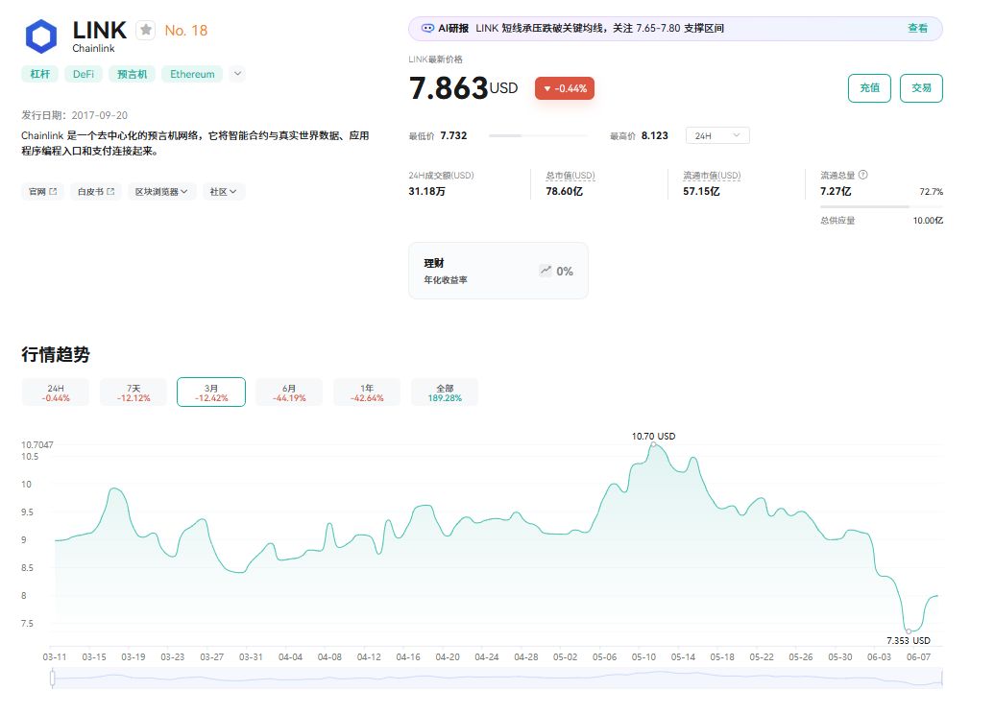Open the 官网 external link
The image size is (995, 714).
tap(42, 192)
